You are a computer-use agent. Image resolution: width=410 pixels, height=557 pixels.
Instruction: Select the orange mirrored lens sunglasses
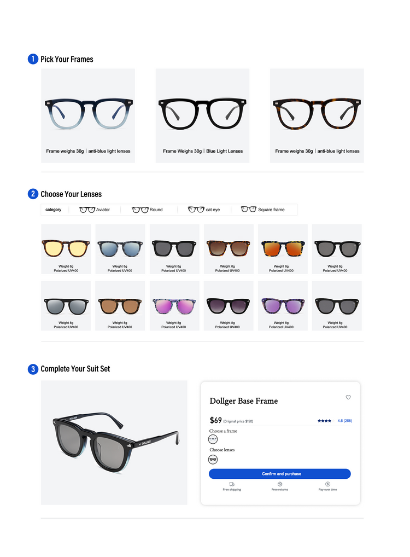(283, 249)
